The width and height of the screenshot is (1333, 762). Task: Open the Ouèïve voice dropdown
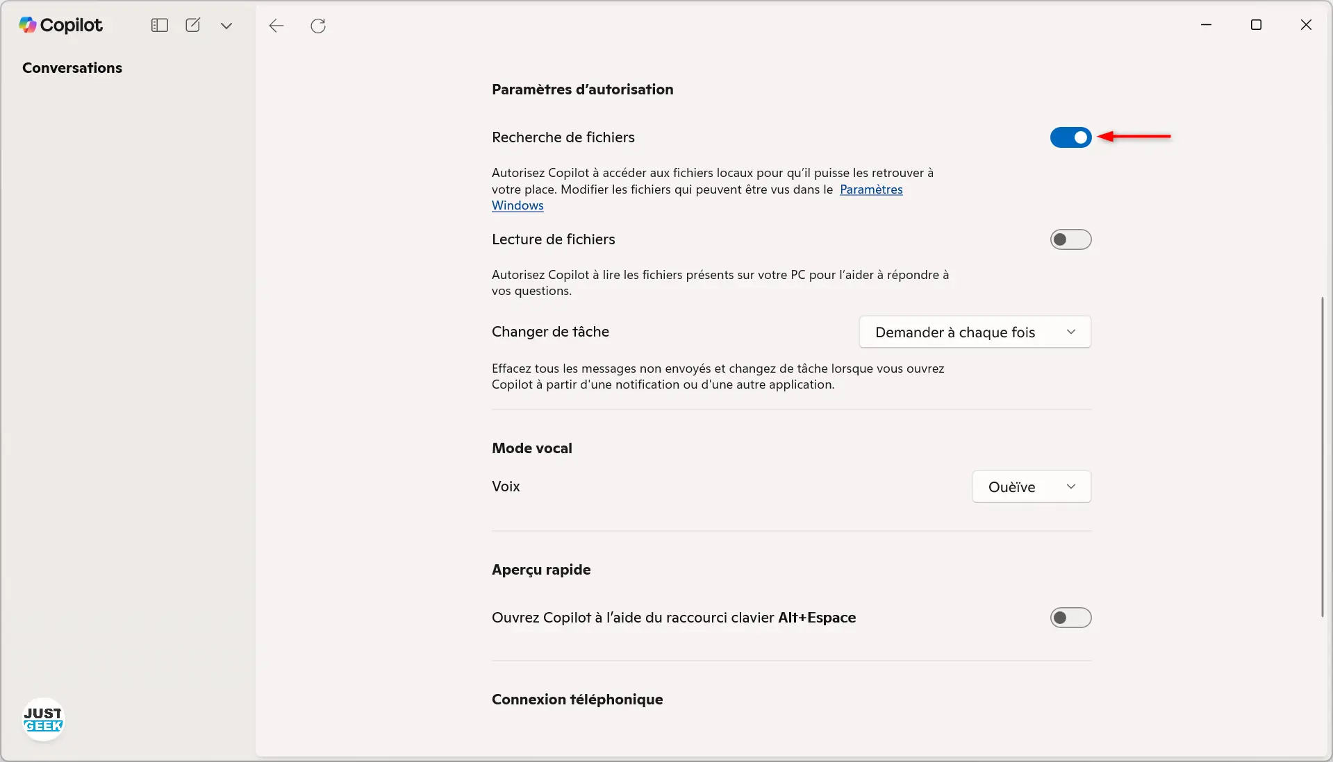(1032, 487)
